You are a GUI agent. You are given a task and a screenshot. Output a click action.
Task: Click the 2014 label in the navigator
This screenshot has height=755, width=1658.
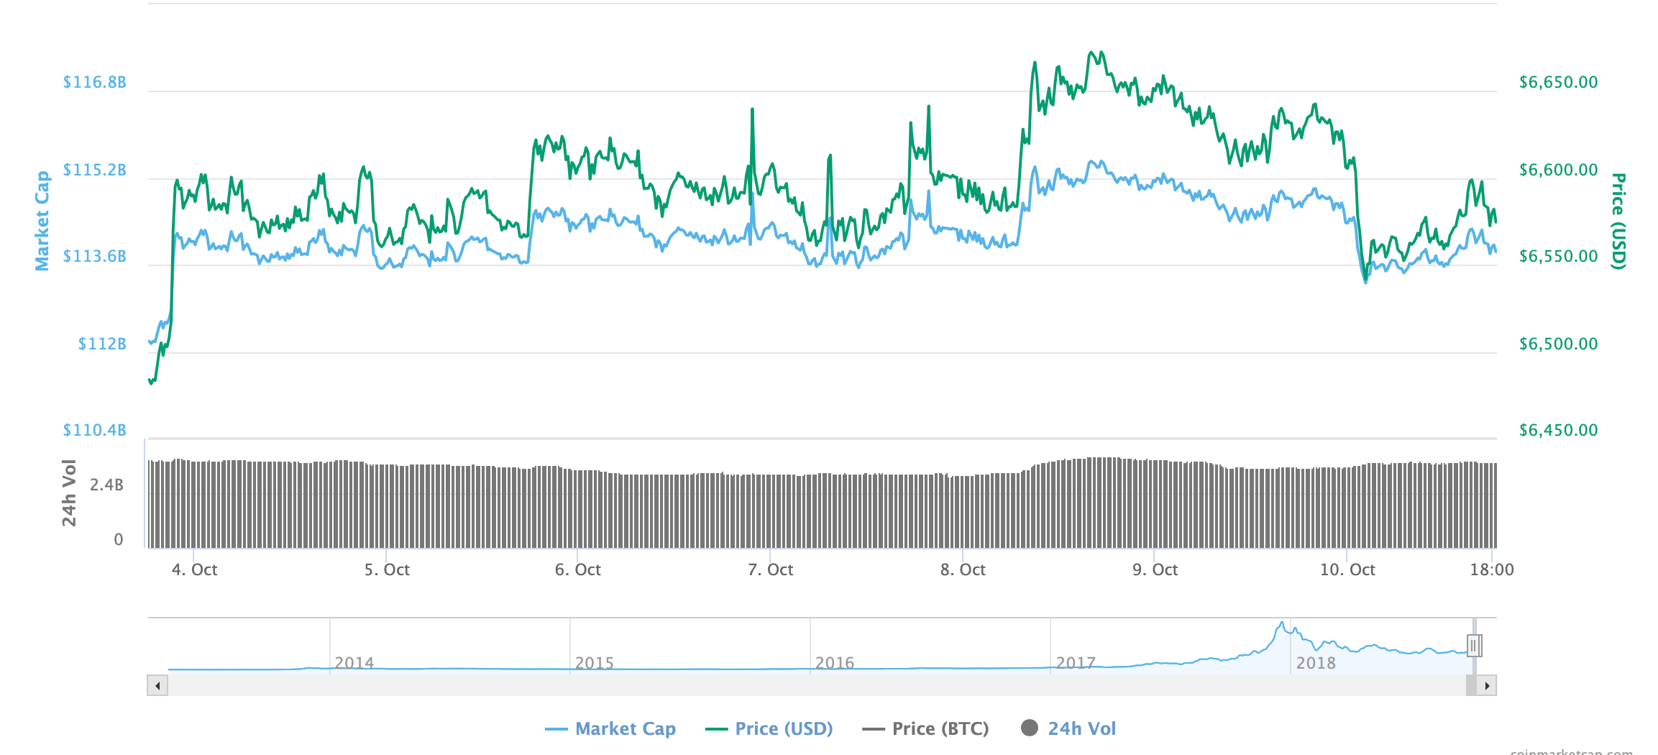354,662
